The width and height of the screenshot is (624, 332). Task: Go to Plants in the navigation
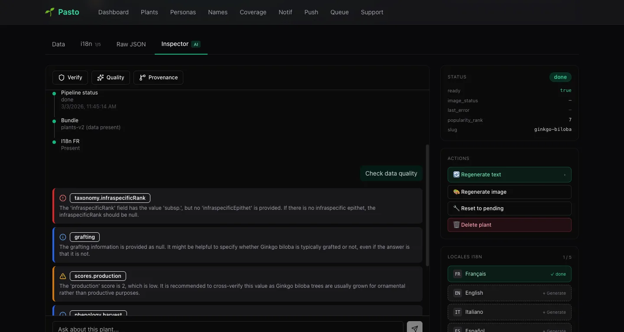coord(149,12)
